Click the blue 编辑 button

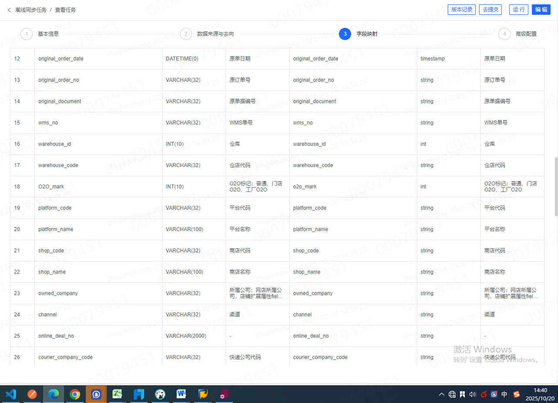point(541,10)
